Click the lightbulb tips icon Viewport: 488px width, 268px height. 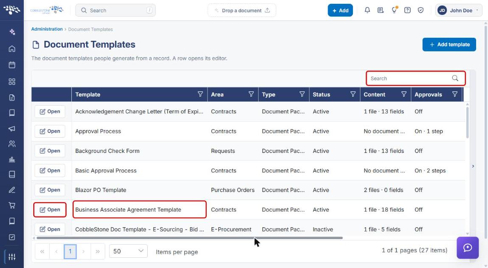[x=394, y=10]
